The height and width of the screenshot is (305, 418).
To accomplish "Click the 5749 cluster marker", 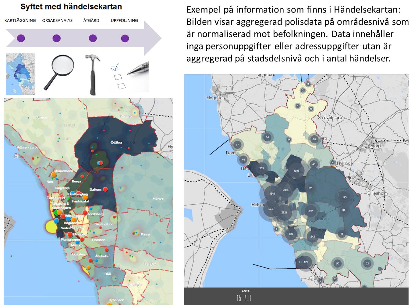I will pos(271,209).
